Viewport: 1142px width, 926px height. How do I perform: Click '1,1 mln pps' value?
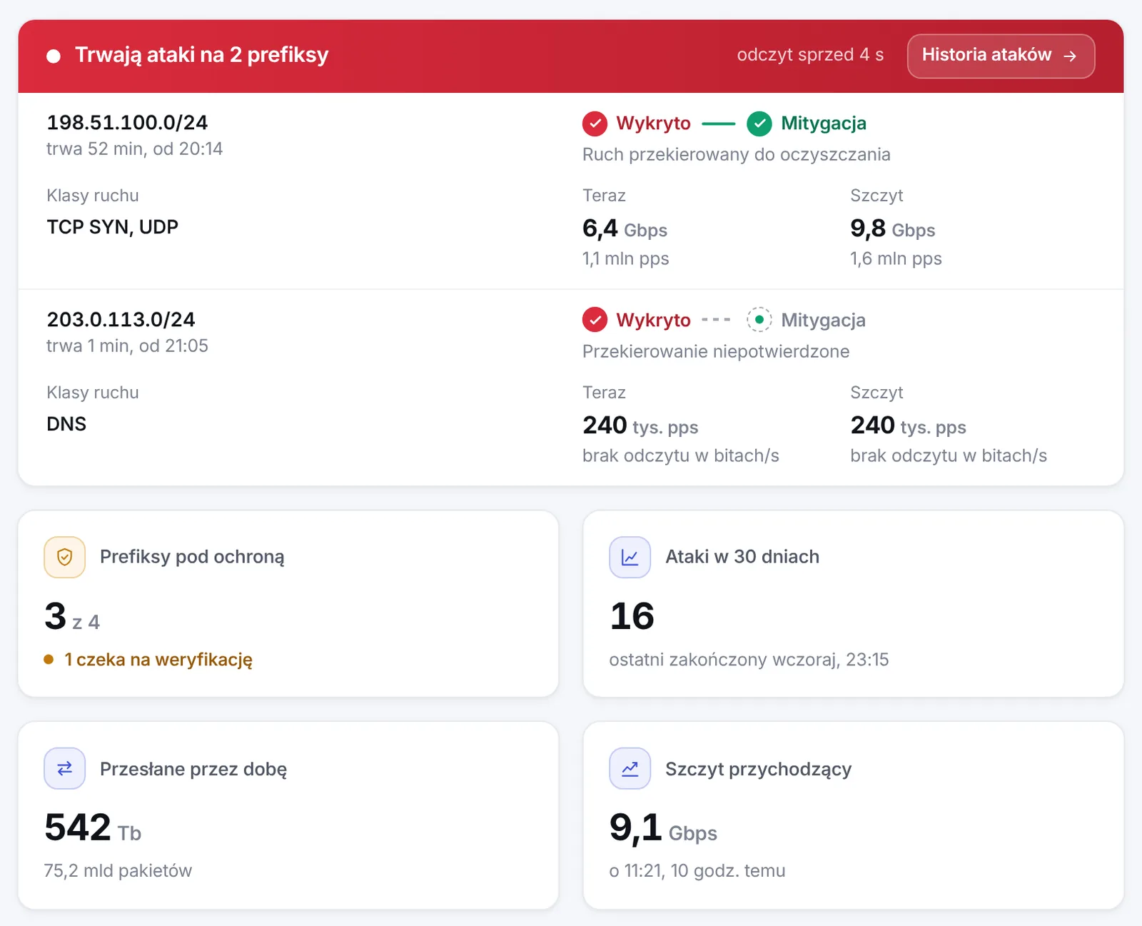(x=625, y=258)
